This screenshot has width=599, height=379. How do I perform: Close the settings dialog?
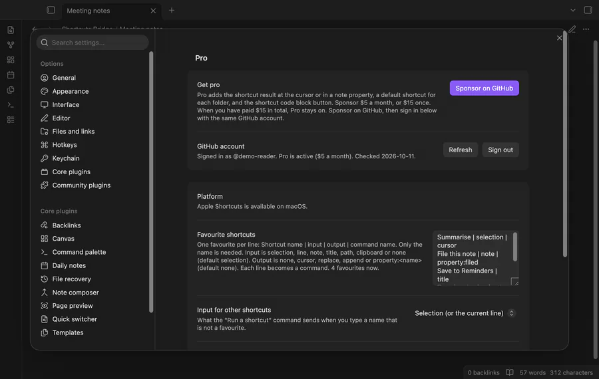559,38
